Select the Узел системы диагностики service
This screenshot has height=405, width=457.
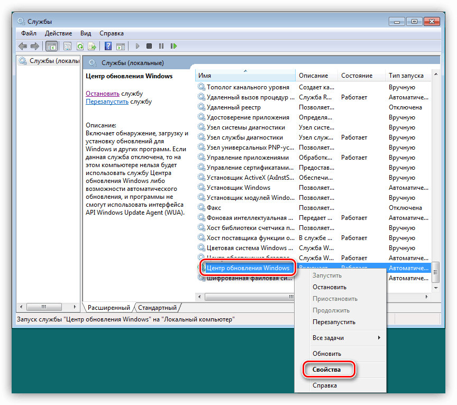pyautogui.click(x=313, y=127)
